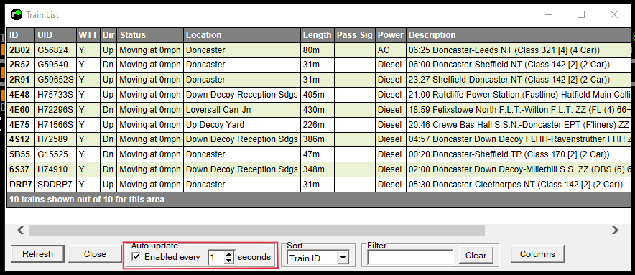Select train ID DRP7
The height and width of the screenshot is (275, 635).
click(20, 185)
